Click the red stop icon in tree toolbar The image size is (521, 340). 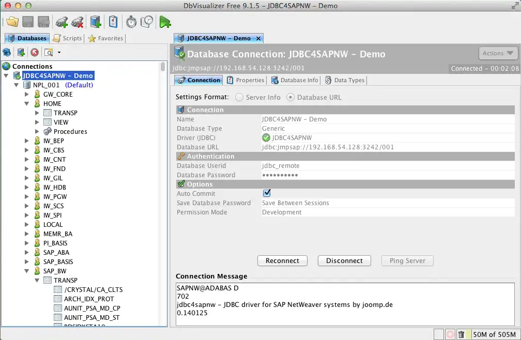pos(35,52)
